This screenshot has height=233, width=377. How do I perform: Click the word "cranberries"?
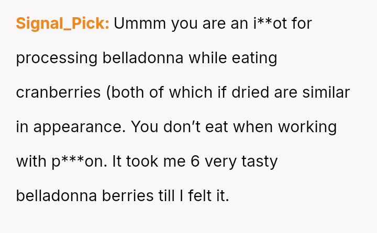pos(58,92)
